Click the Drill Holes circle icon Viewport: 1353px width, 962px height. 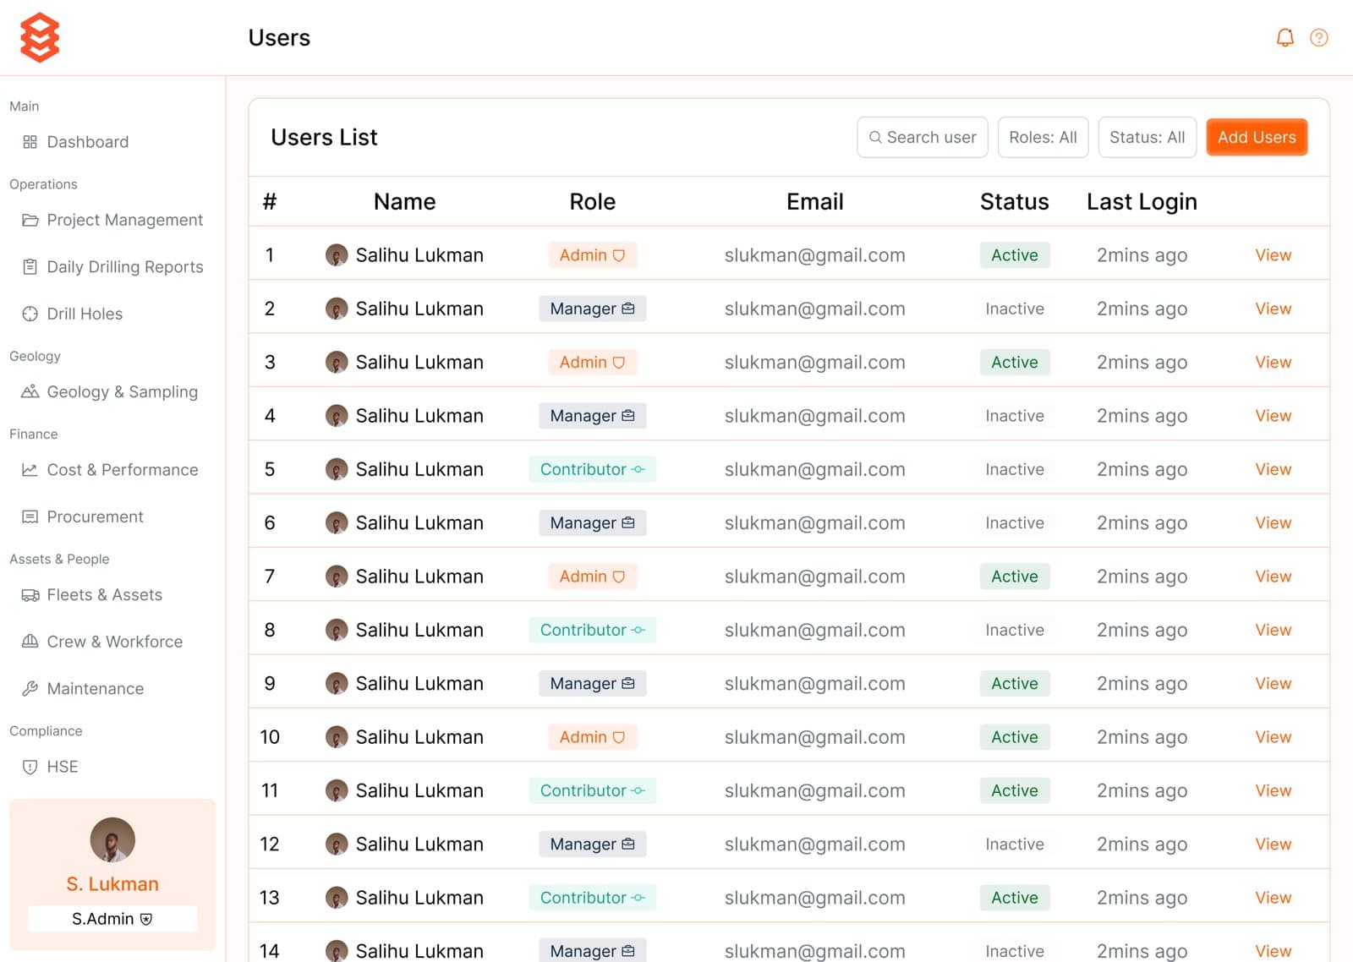[x=30, y=314]
